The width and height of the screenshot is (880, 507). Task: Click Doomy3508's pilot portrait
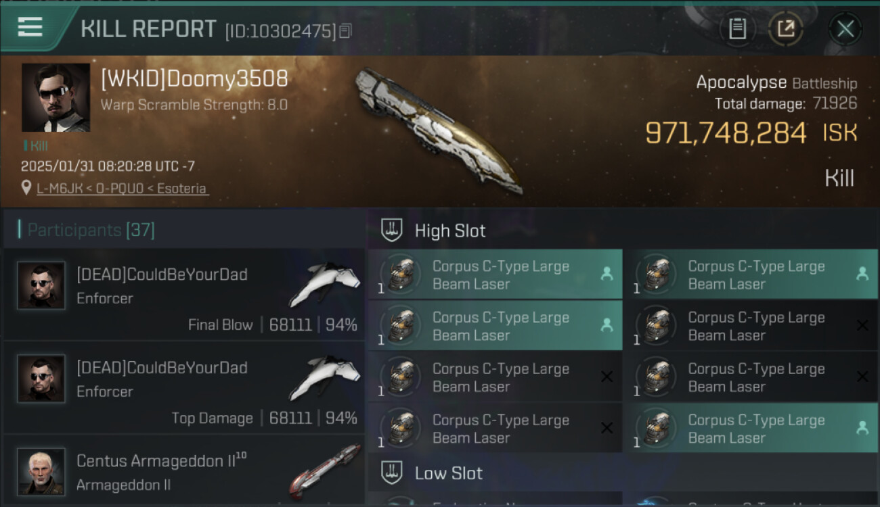point(56,97)
